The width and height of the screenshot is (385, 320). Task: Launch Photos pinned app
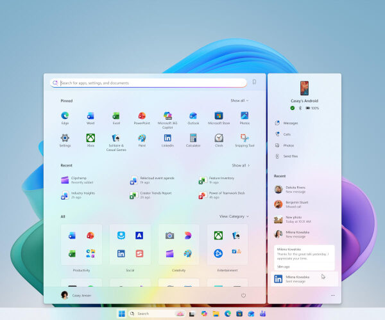[244, 118]
